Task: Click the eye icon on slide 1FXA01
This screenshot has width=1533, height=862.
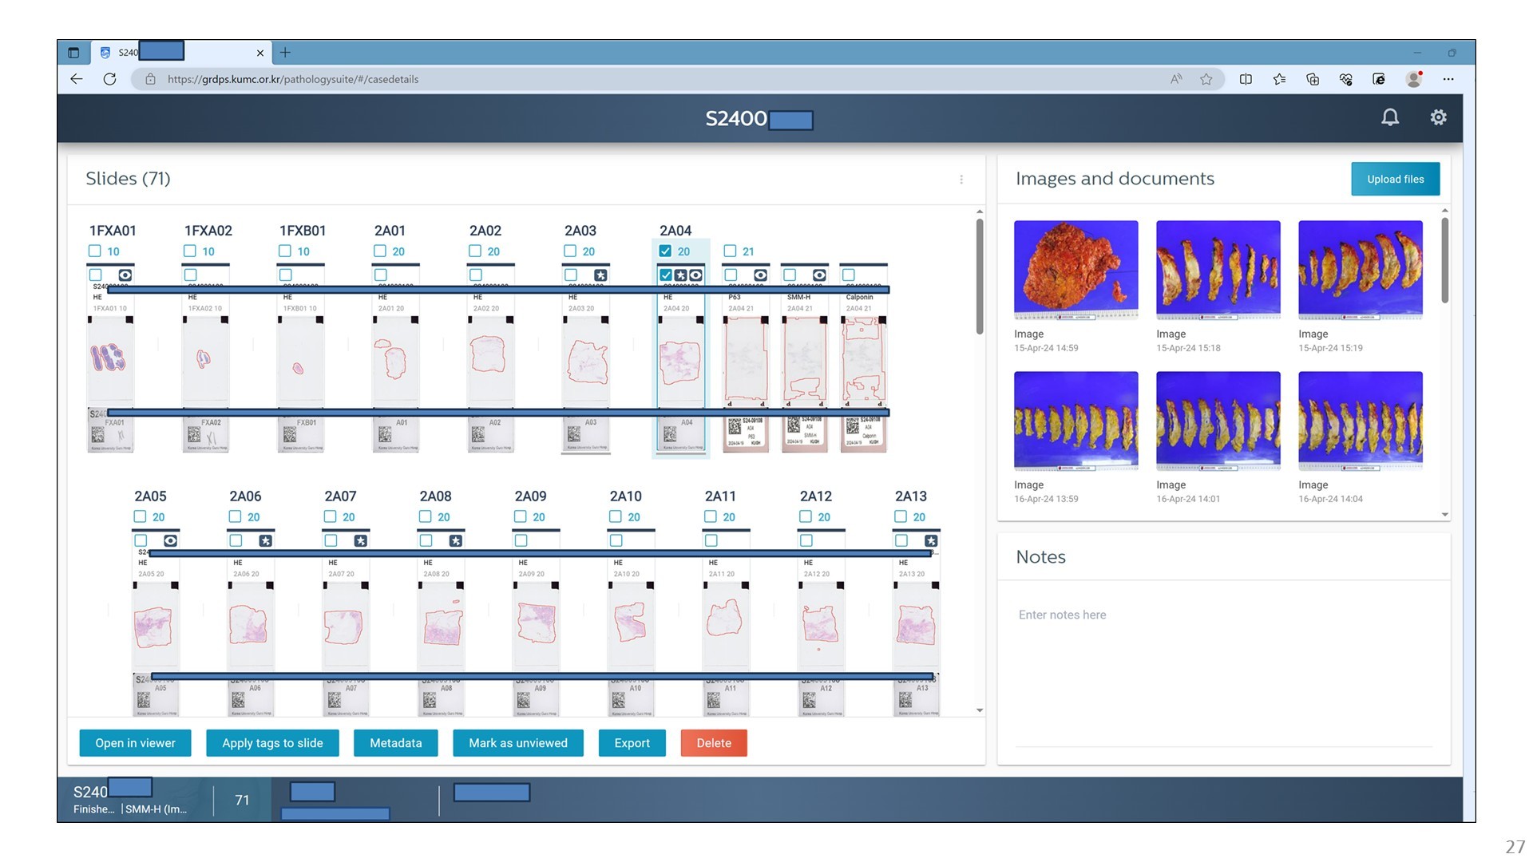Action: pyautogui.click(x=125, y=275)
